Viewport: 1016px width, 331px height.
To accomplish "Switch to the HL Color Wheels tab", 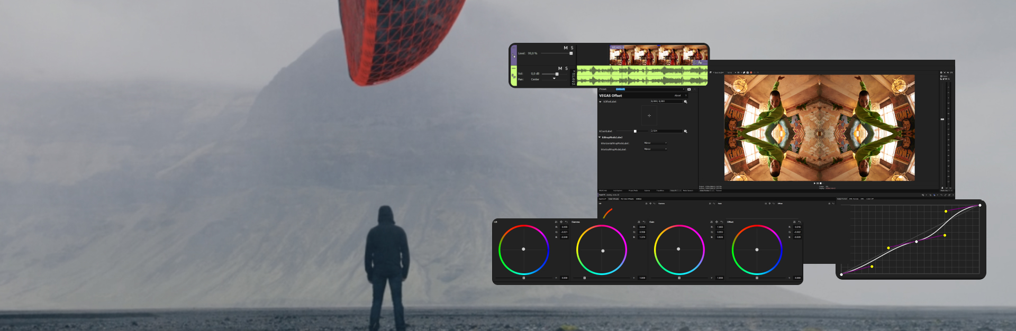I will (627, 199).
